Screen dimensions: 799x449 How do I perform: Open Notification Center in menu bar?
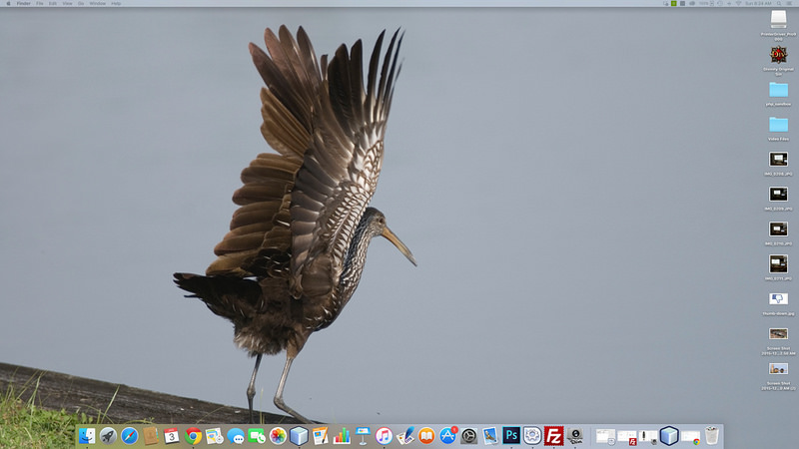(x=789, y=4)
